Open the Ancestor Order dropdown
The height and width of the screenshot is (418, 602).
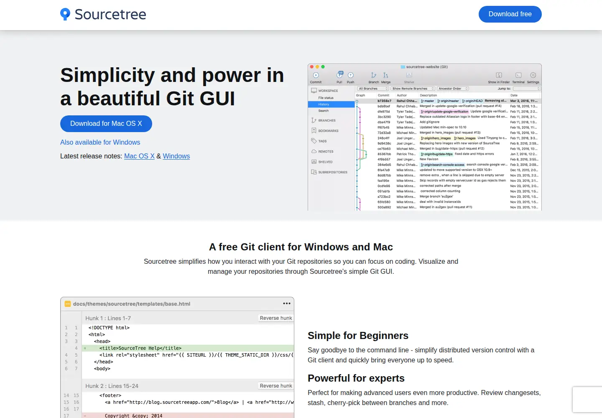(x=453, y=89)
